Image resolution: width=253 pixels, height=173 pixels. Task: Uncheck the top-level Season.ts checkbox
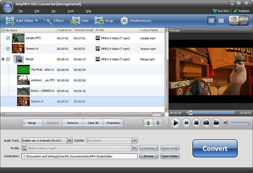tap(8, 49)
